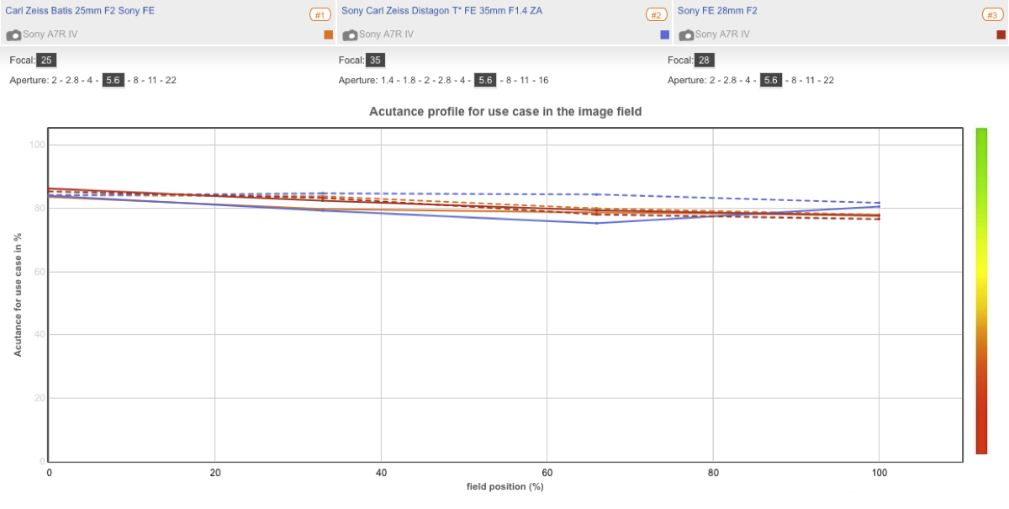Click the green-to-red acutance color scale bar

pyautogui.click(x=981, y=290)
